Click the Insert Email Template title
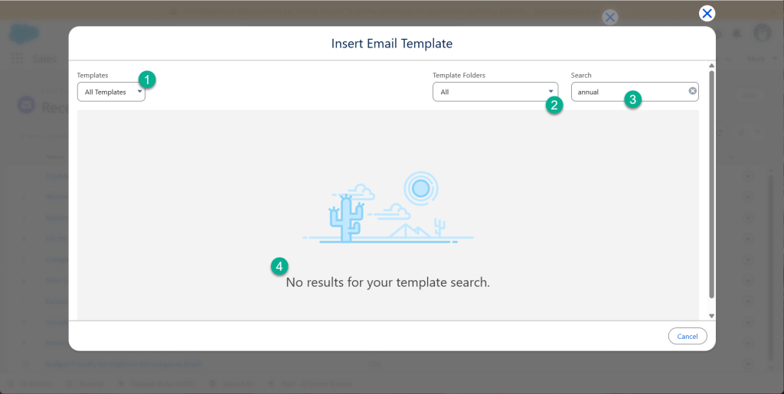Image resolution: width=784 pixels, height=394 pixels. (392, 44)
